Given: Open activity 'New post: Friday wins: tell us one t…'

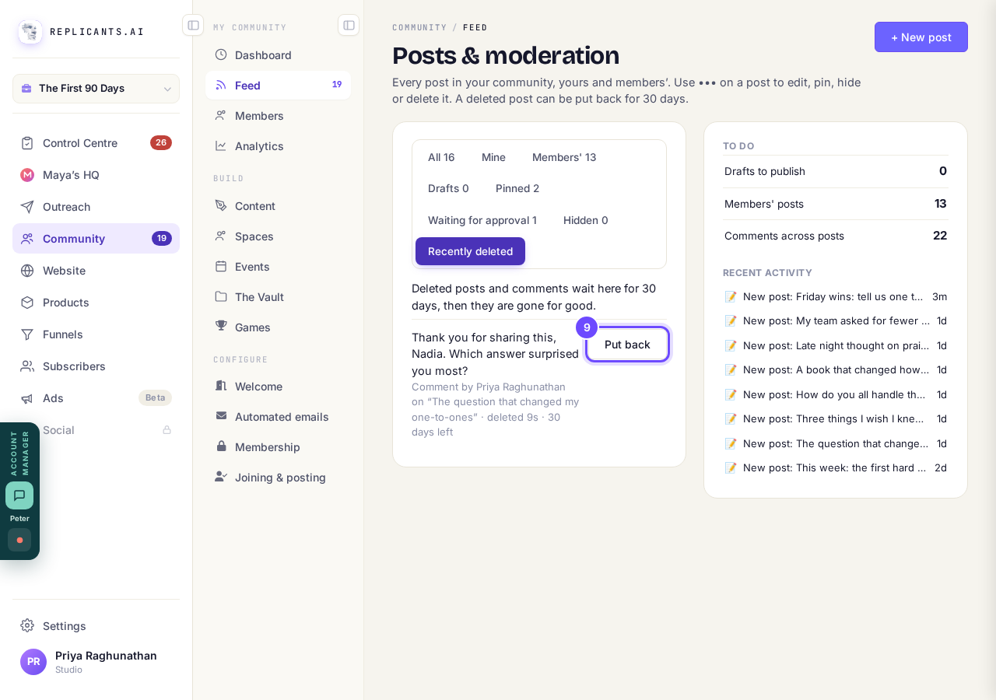Looking at the screenshot, I should point(836,296).
